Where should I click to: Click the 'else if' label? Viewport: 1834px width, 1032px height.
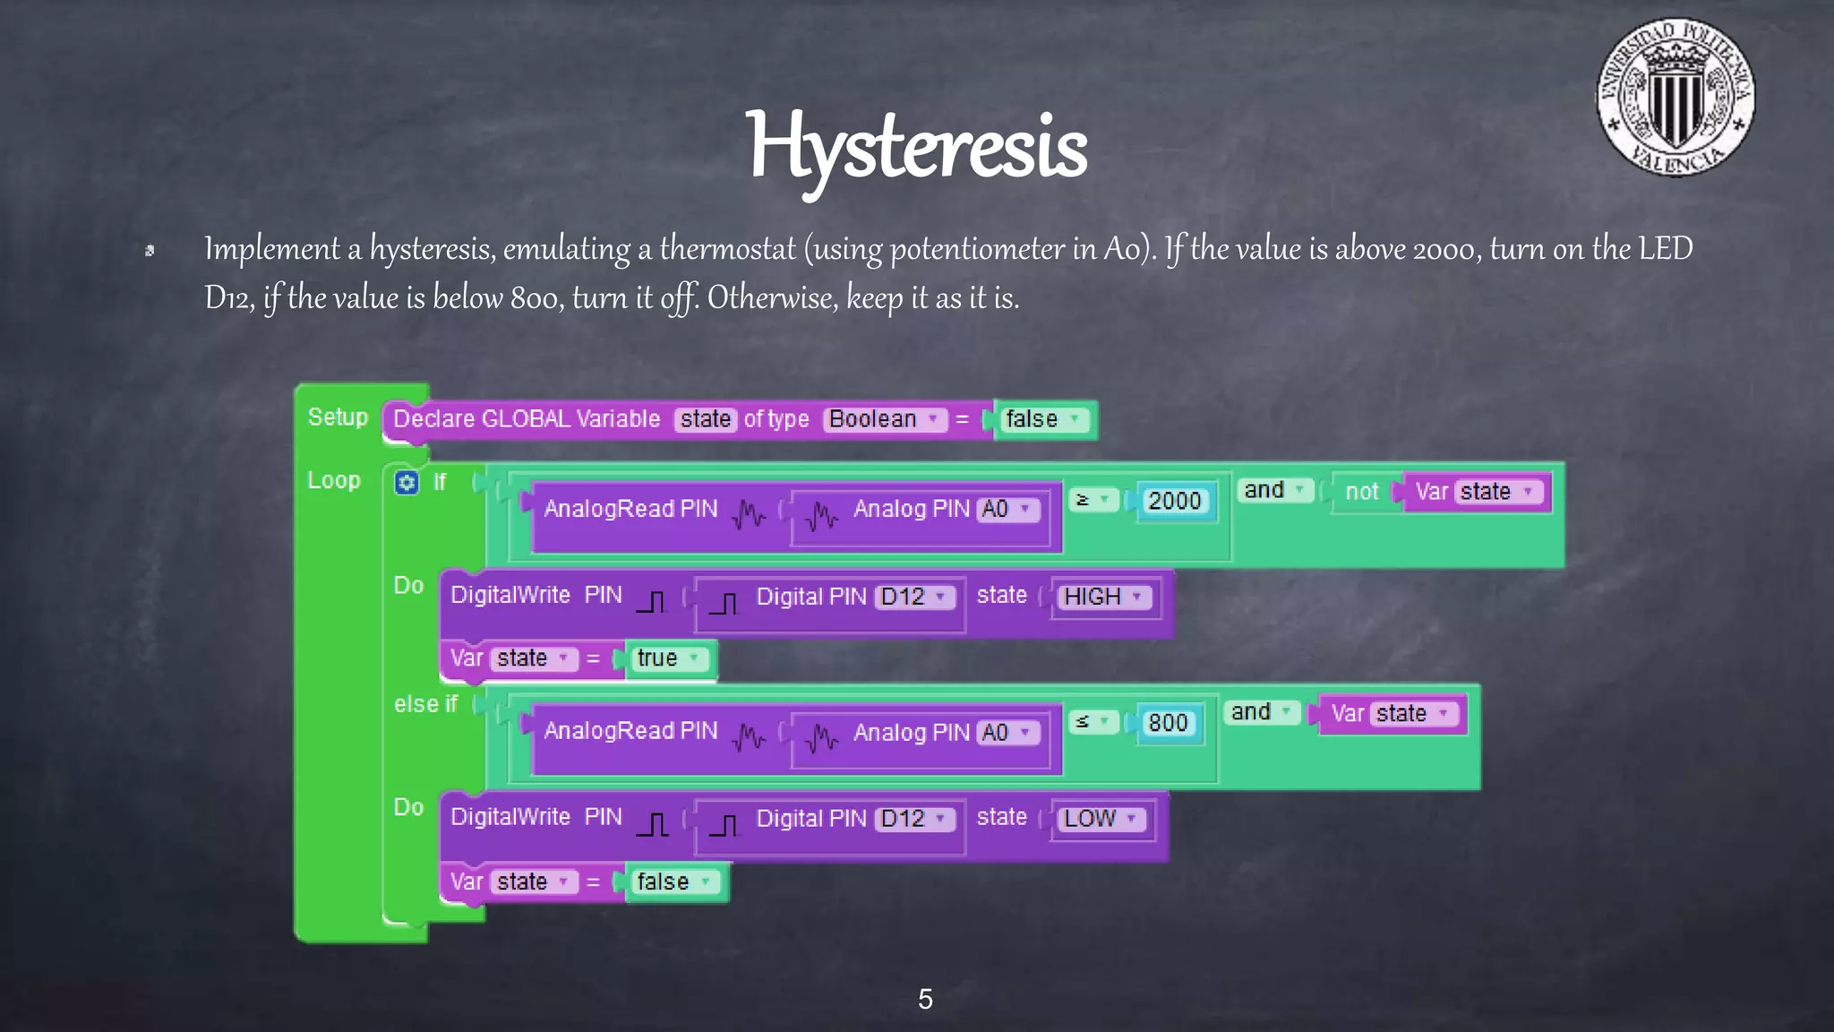click(426, 704)
